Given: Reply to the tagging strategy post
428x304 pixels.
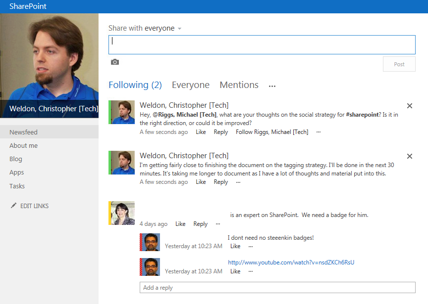Looking at the screenshot, I should coord(220,182).
